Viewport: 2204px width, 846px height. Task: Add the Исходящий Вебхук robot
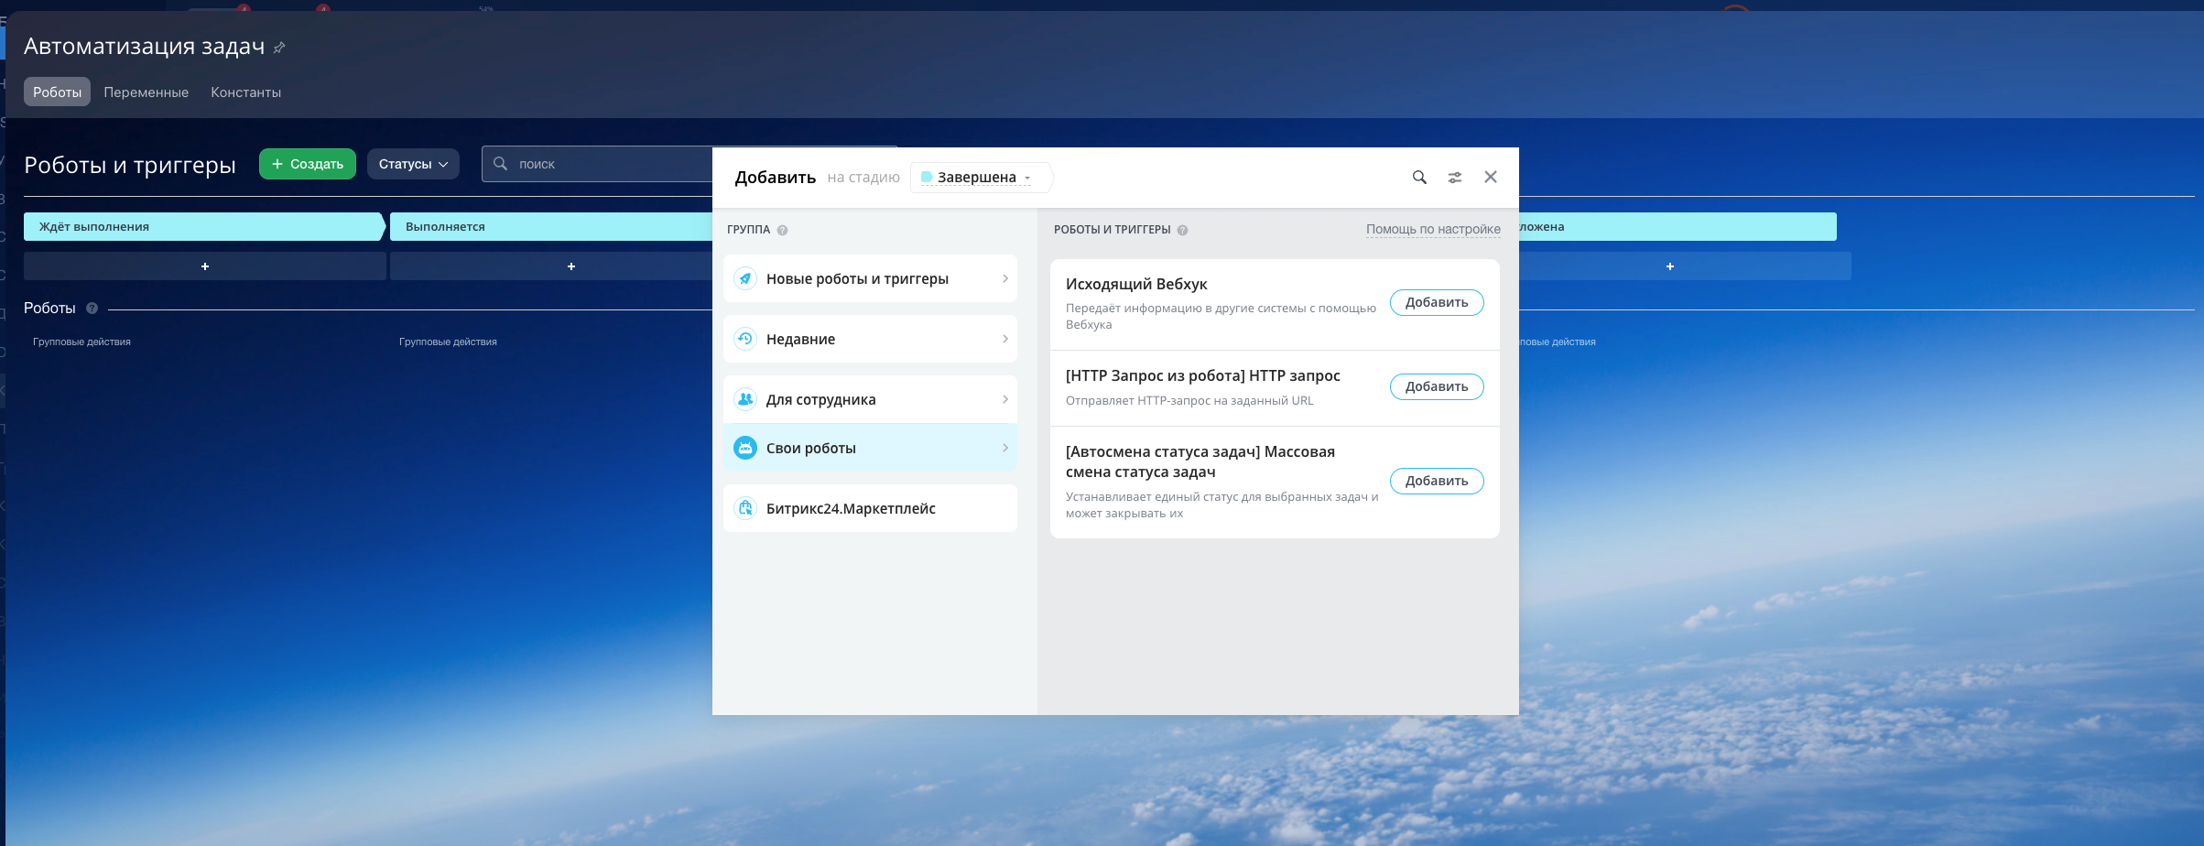click(x=1436, y=303)
